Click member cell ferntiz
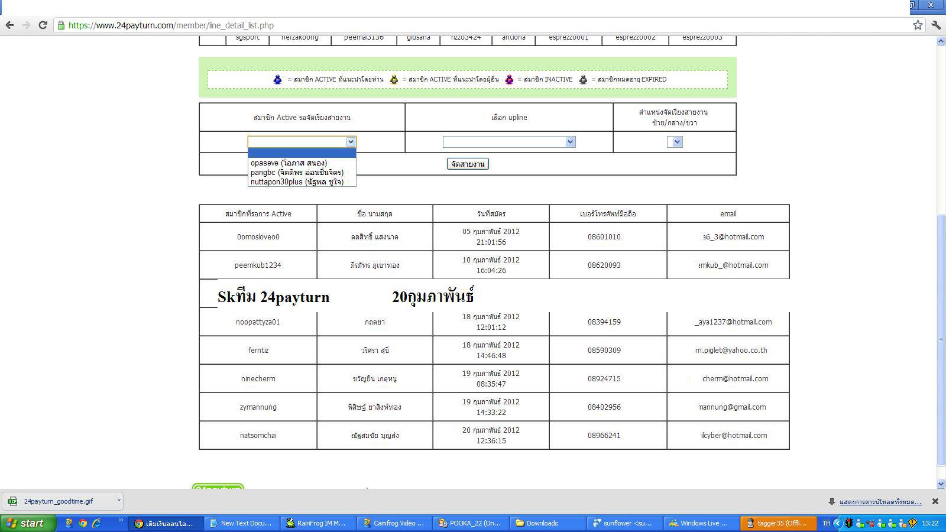This screenshot has width=946, height=532. 258,350
